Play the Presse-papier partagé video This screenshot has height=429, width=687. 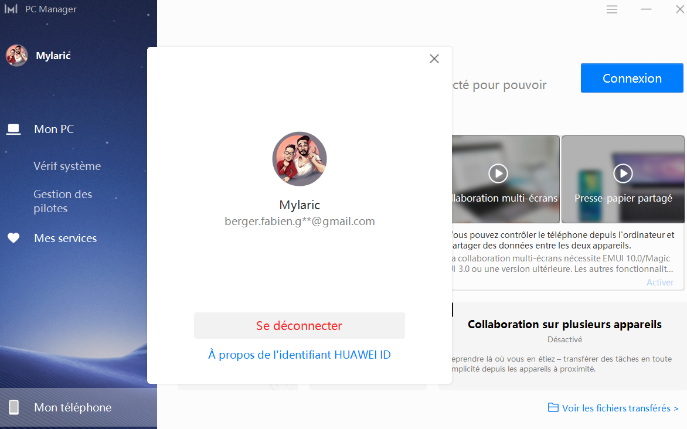tap(623, 173)
